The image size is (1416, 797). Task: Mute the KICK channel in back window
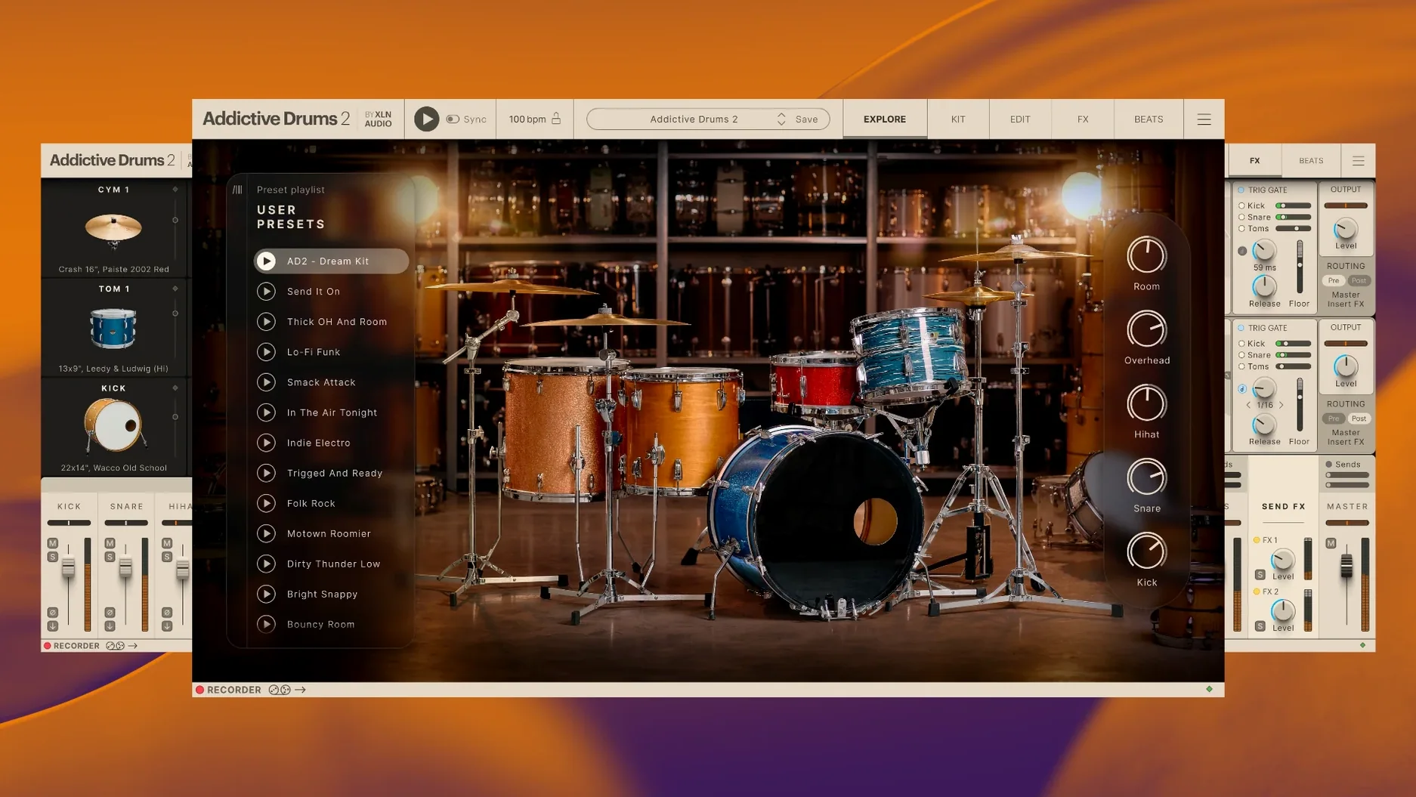(52, 543)
